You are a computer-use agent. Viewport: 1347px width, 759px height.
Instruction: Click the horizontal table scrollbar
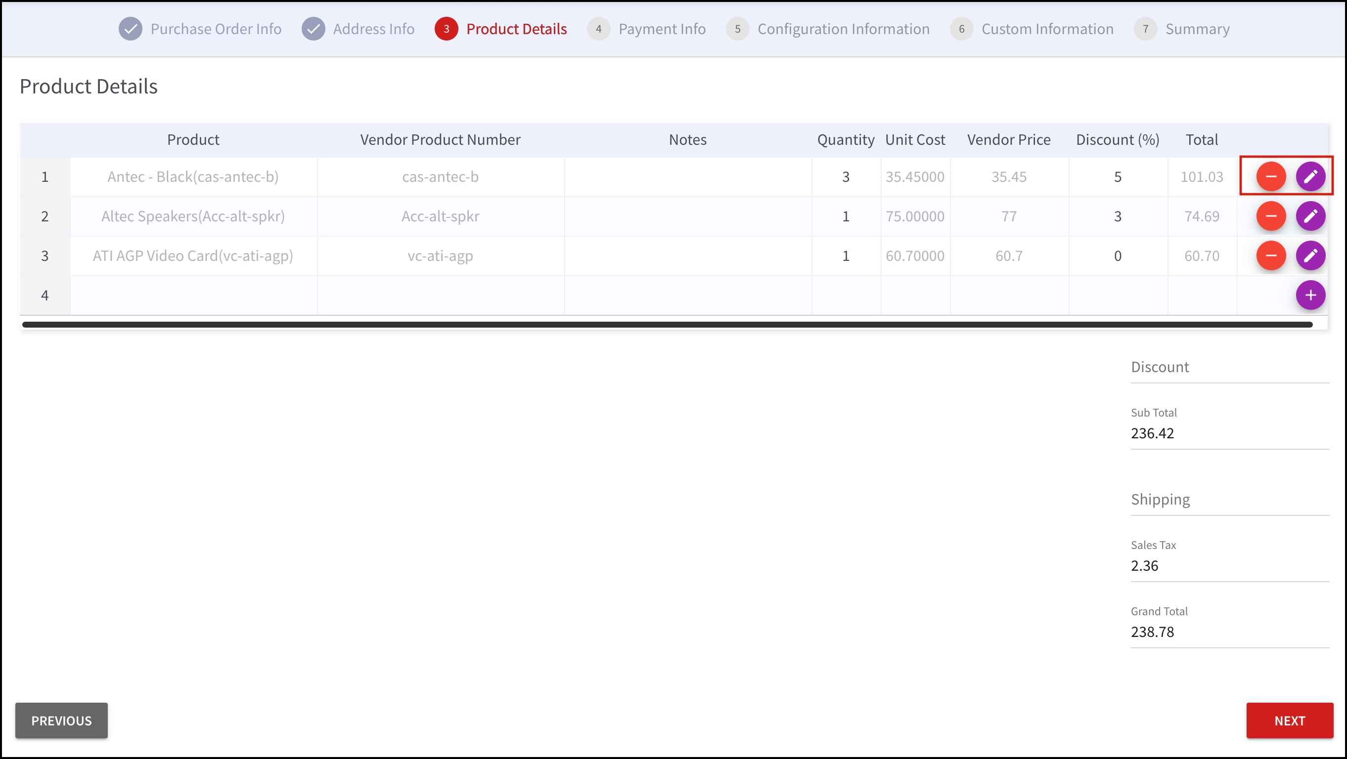coord(667,325)
